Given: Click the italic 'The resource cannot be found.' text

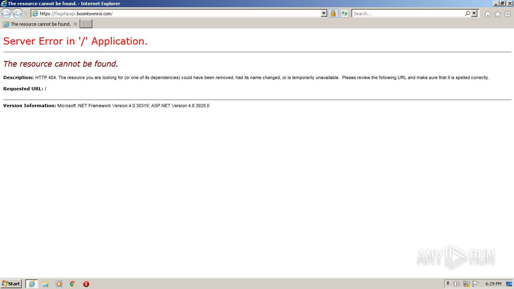Looking at the screenshot, I should pos(61,64).
